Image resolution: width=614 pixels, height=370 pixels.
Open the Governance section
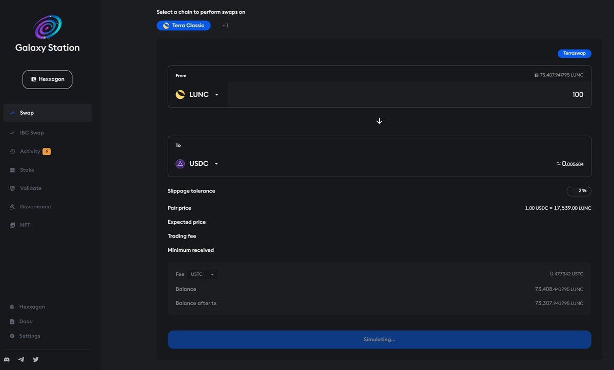[x=48, y=207]
